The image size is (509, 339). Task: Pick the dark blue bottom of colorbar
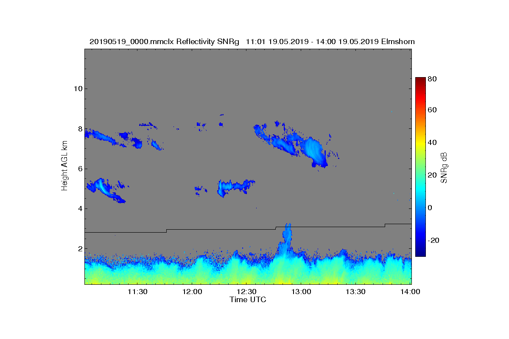point(420,253)
